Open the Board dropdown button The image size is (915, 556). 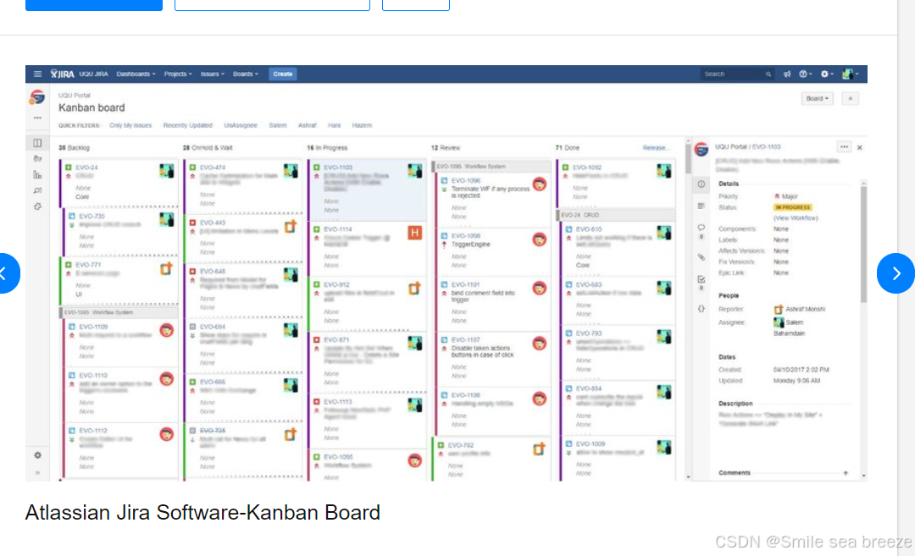point(817,98)
